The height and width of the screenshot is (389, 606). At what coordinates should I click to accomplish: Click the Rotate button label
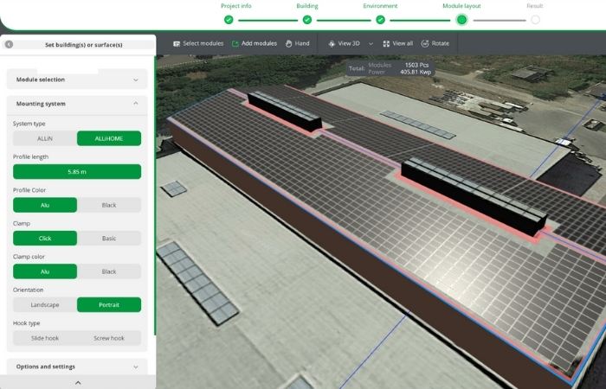(441, 43)
